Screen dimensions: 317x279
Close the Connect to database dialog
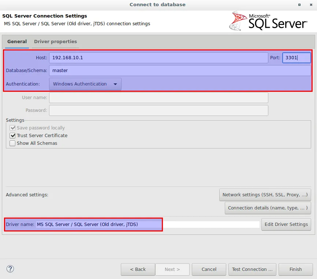tap(311, 5)
